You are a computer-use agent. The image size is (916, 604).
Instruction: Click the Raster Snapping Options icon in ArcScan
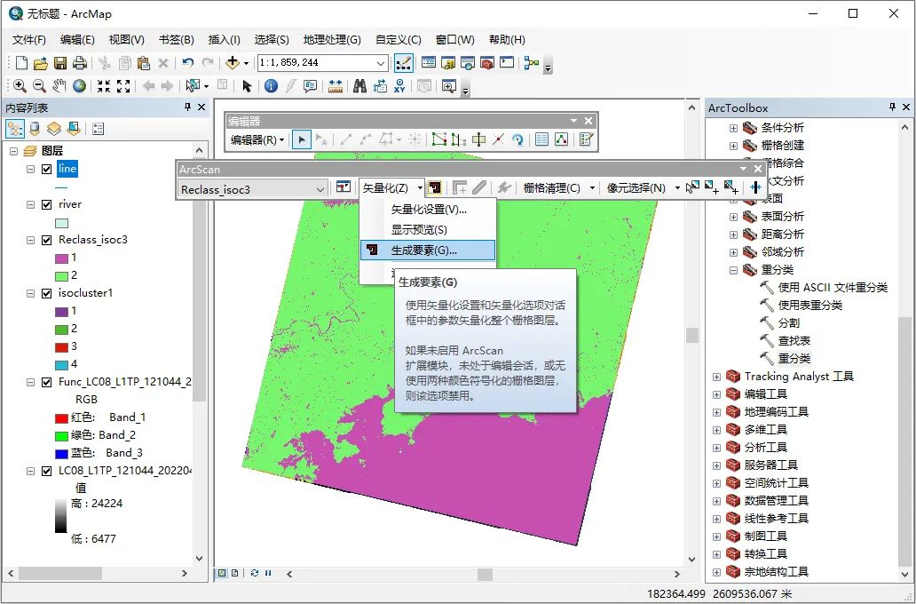[343, 187]
